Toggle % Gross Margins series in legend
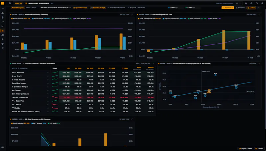Viewport: 266px width, 151px height. (x=82, y=19)
